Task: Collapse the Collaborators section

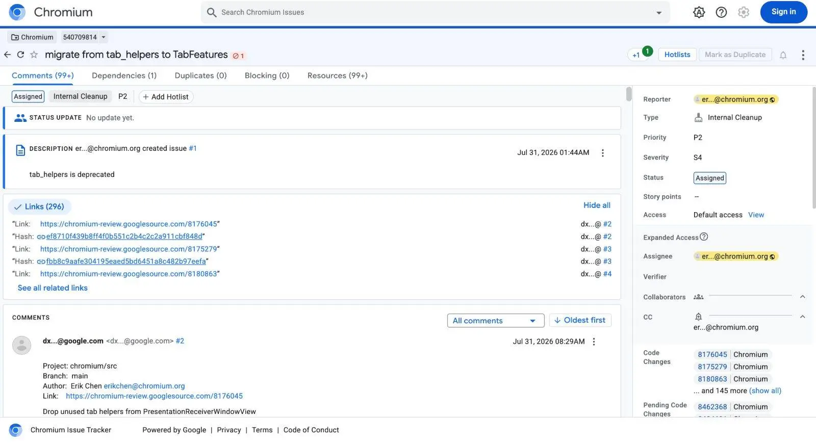Action: click(x=802, y=297)
